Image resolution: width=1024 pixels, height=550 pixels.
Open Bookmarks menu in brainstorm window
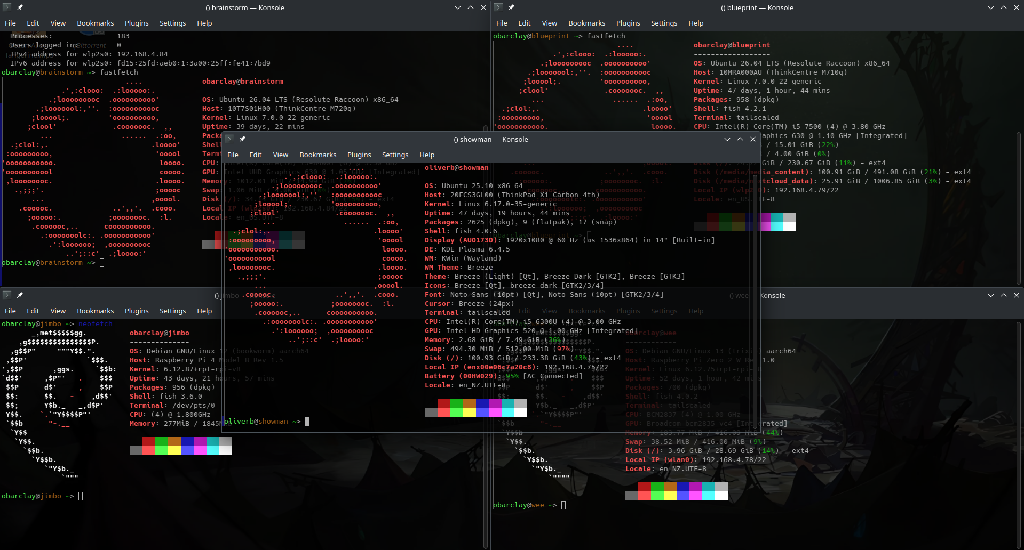96,23
